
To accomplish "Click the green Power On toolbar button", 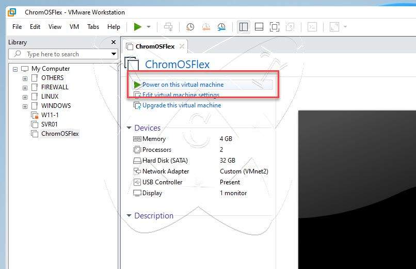I will pos(137,27).
